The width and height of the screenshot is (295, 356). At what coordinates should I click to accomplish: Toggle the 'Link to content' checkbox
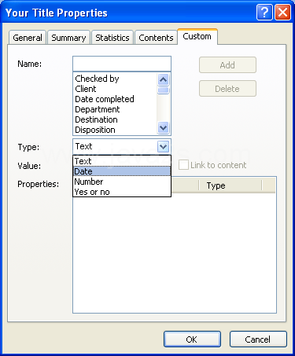(x=183, y=165)
